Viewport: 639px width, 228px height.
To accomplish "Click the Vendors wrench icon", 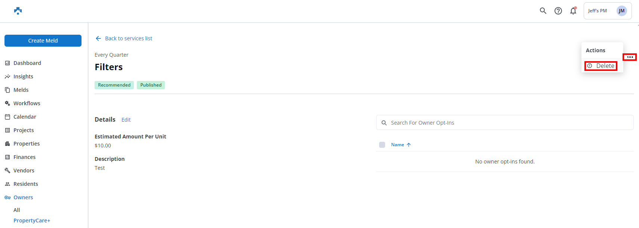I will coord(7,171).
